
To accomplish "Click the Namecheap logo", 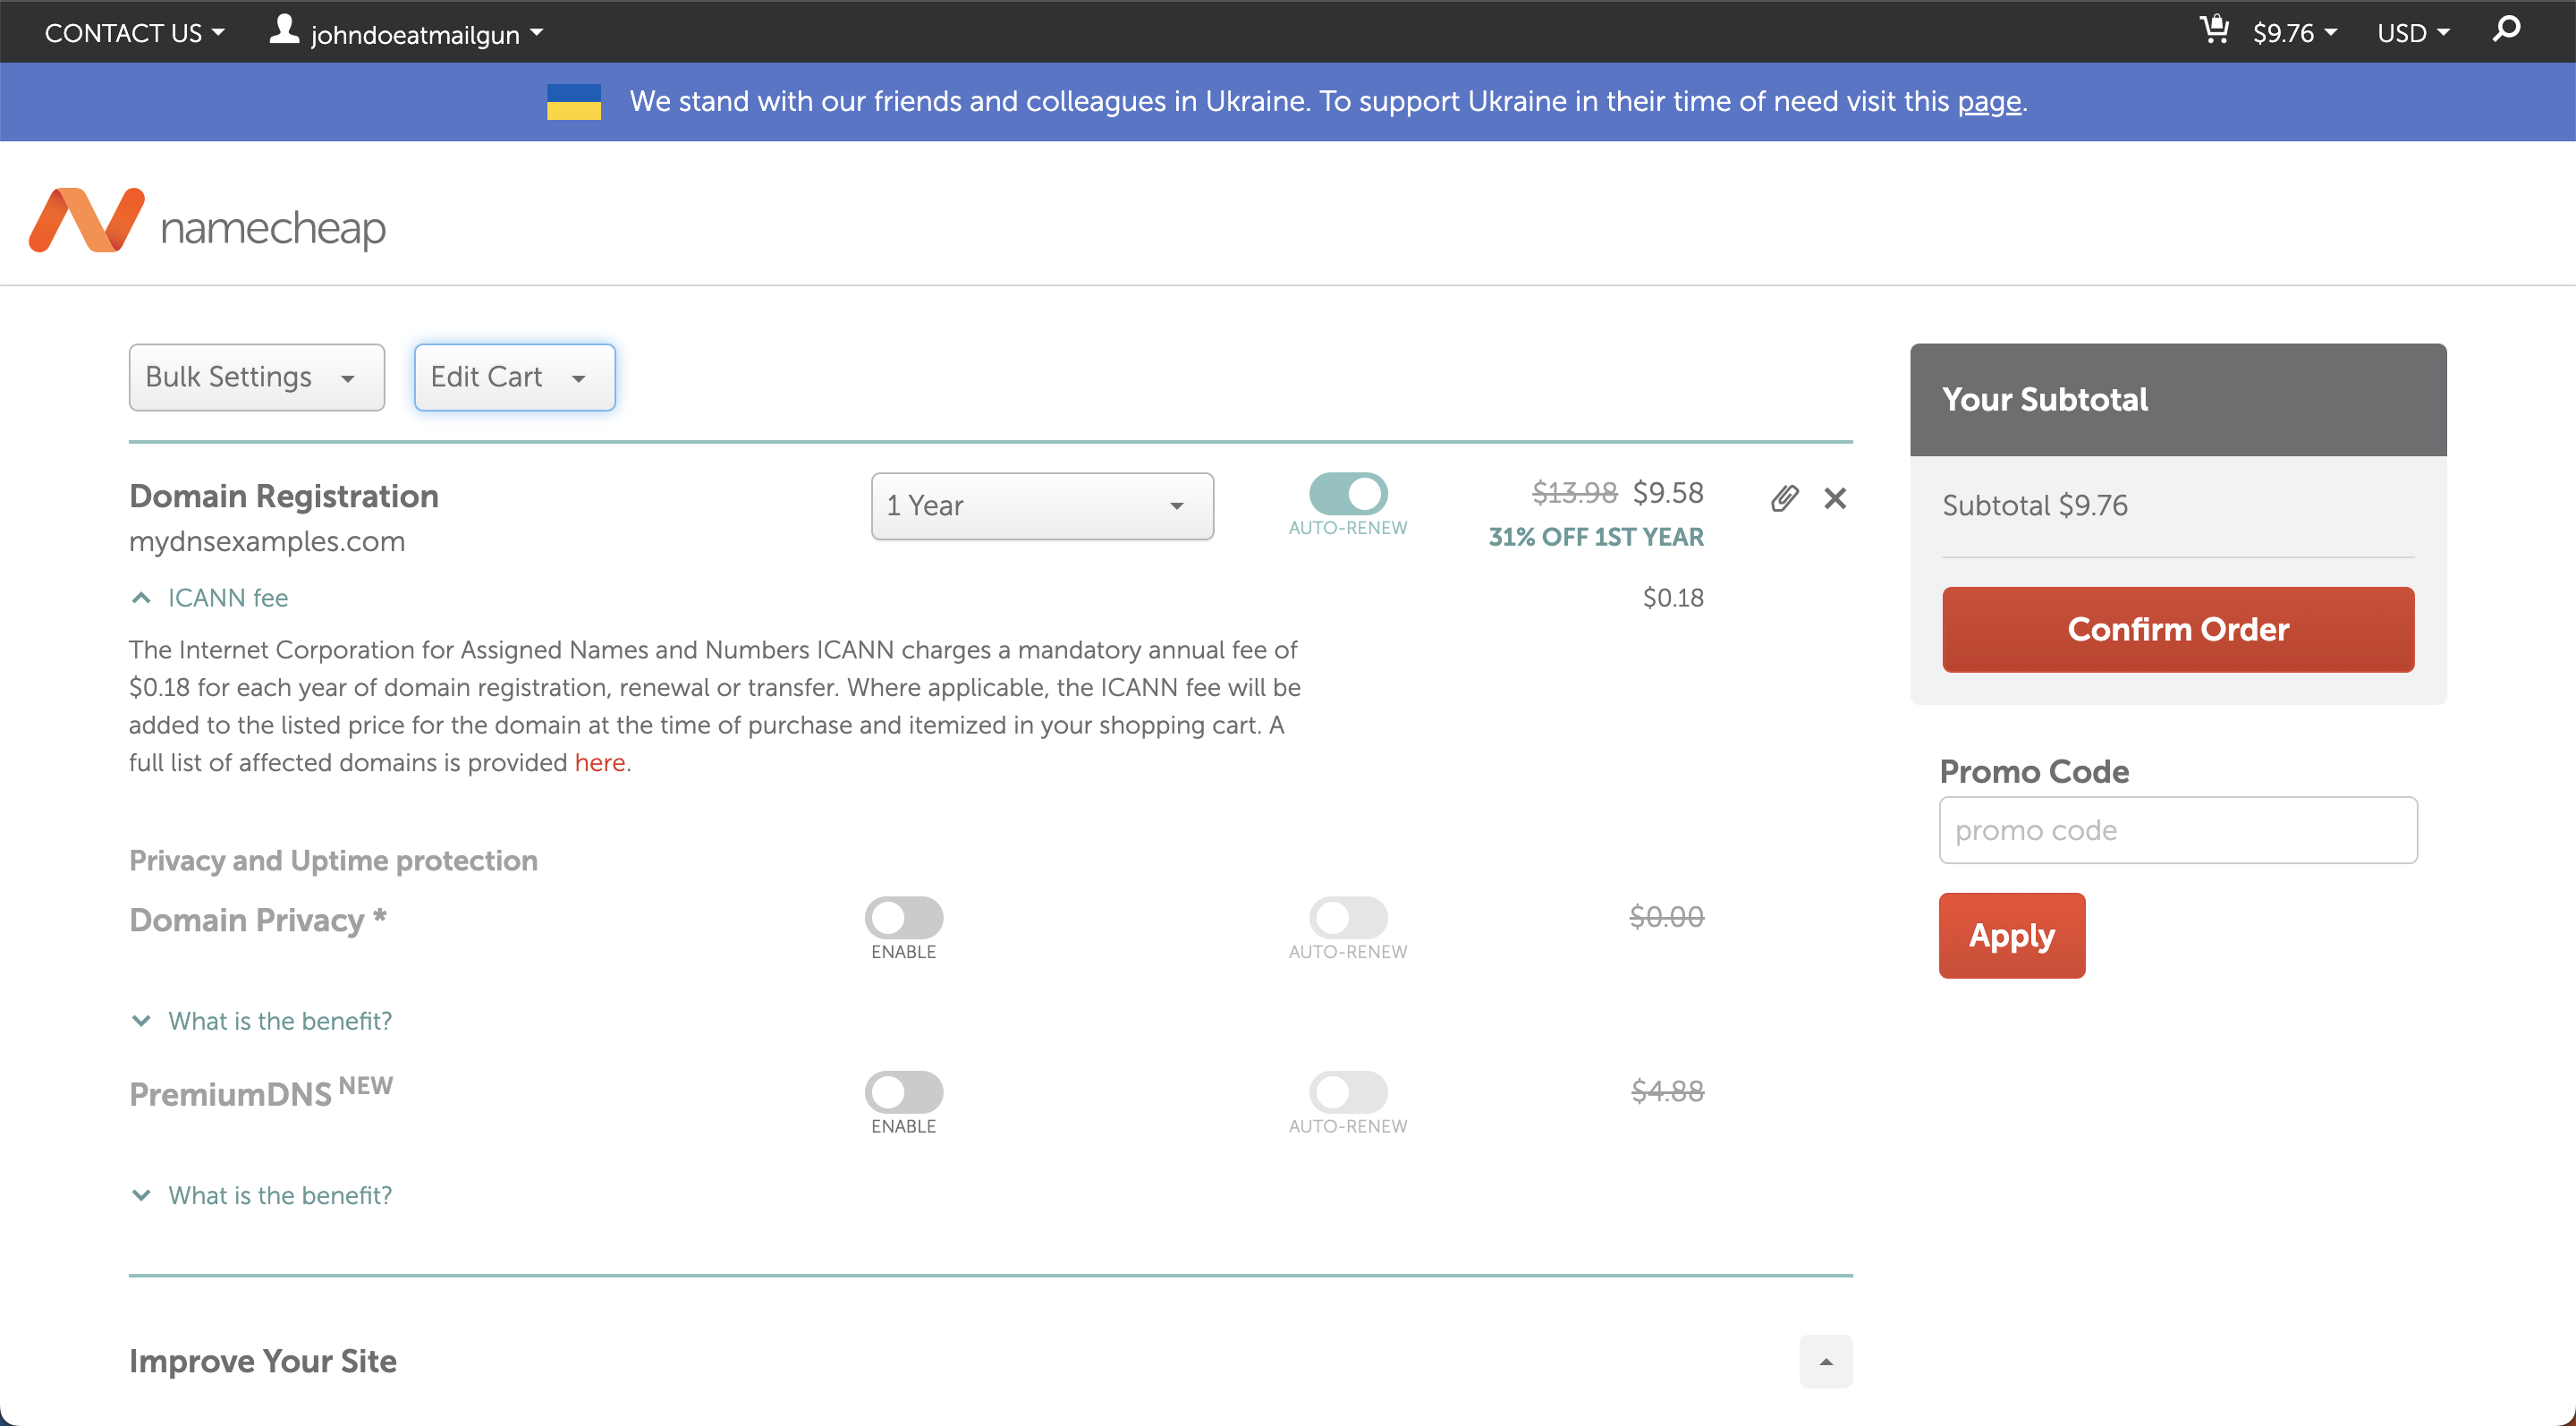I will [x=207, y=222].
